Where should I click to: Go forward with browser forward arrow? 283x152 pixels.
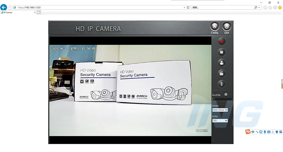tap(10, 8)
